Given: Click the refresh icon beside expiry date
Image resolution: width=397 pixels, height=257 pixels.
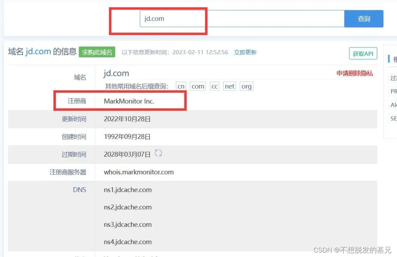Looking at the screenshot, I should (x=158, y=153).
